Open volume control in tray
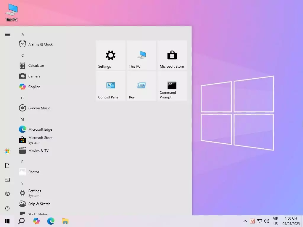303x227 pixels. coord(267,221)
